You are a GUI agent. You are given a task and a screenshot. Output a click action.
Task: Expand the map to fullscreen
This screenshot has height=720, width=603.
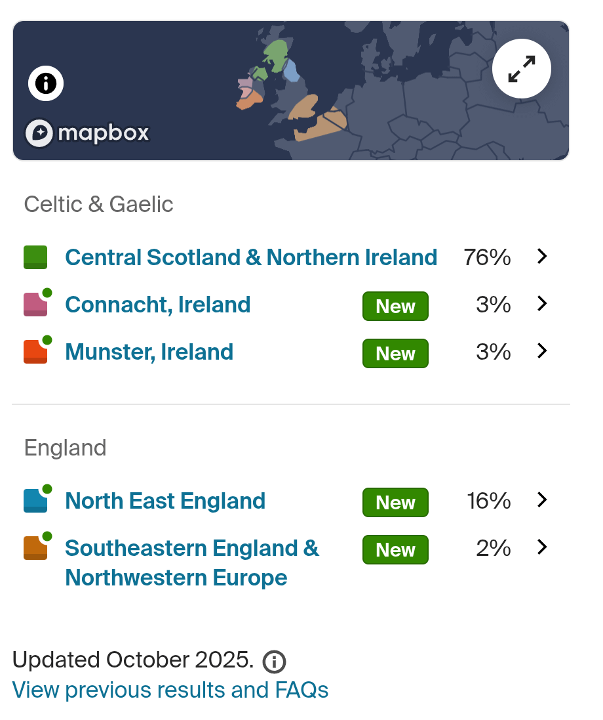pos(521,69)
